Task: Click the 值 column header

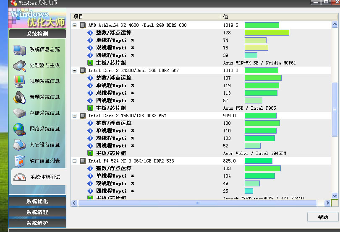Action: pyautogui.click(x=280, y=17)
